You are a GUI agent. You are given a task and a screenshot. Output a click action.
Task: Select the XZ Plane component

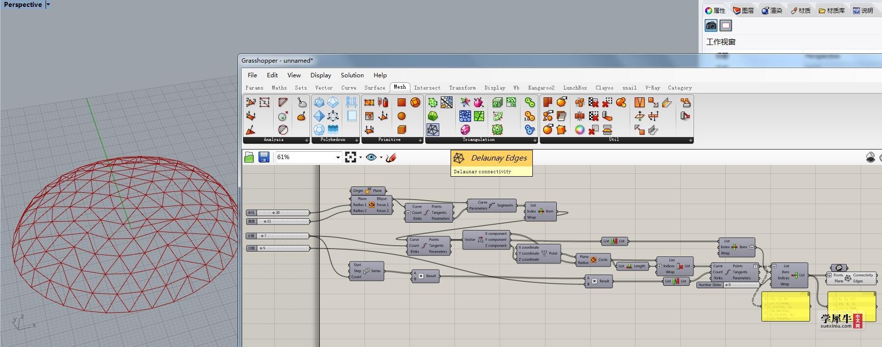click(368, 190)
